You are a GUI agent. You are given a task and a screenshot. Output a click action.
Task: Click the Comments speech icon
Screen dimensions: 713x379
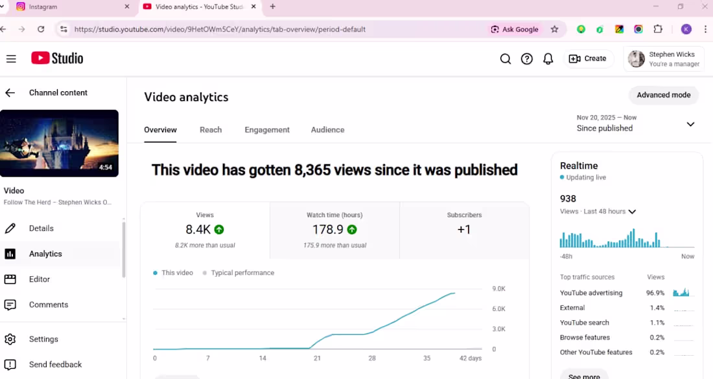[10, 305]
